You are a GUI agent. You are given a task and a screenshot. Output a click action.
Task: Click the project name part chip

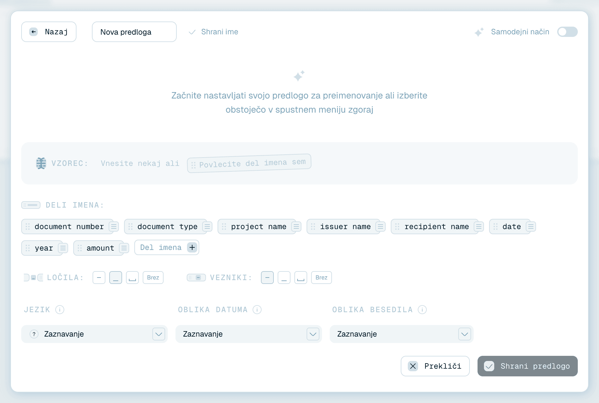pyautogui.click(x=257, y=227)
